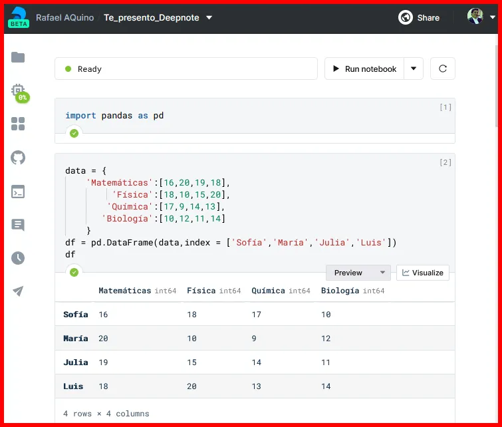Click the [1] execution count label

click(x=445, y=107)
